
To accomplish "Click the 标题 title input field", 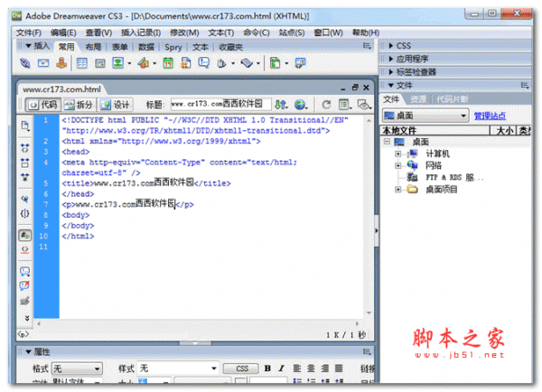I will point(220,104).
